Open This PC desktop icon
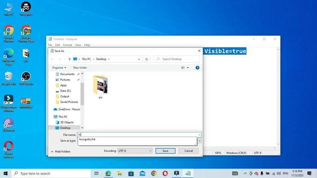 point(9,9)
